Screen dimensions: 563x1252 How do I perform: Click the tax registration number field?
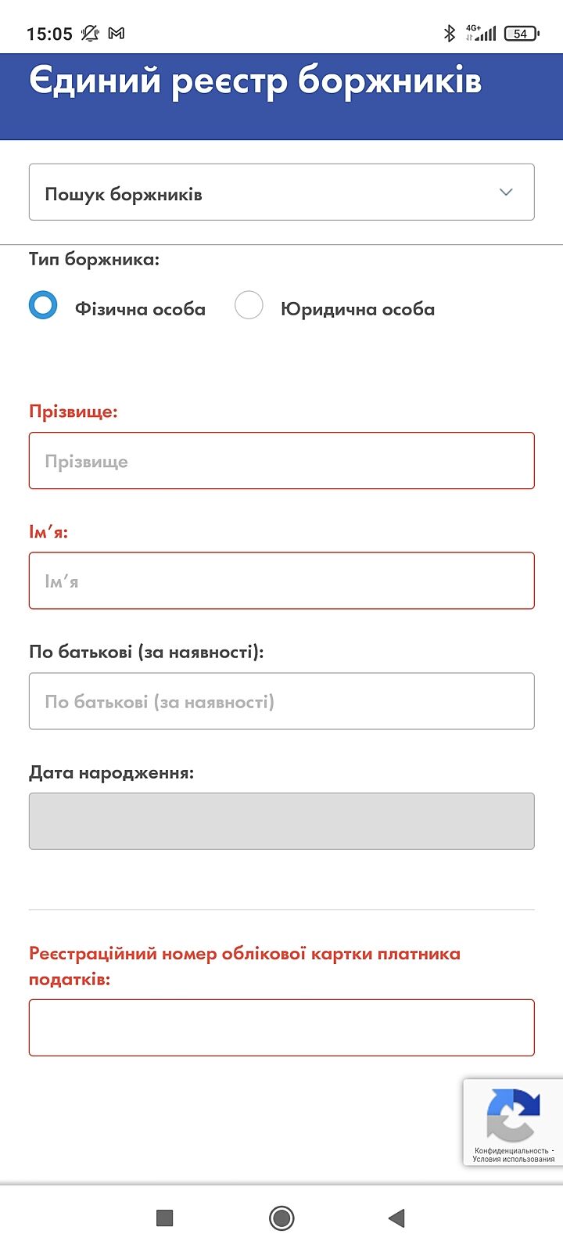pyautogui.click(x=281, y=1027)
